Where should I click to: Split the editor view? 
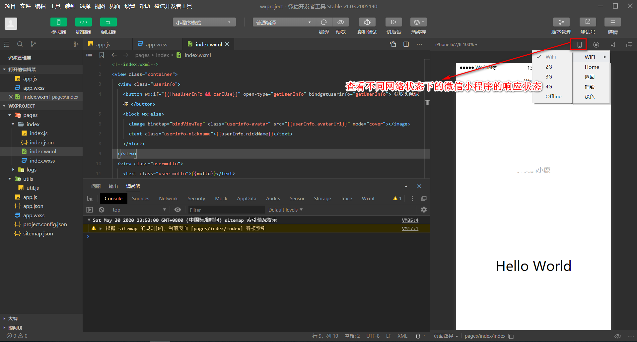pyautogui.click(x=406, y=44)
